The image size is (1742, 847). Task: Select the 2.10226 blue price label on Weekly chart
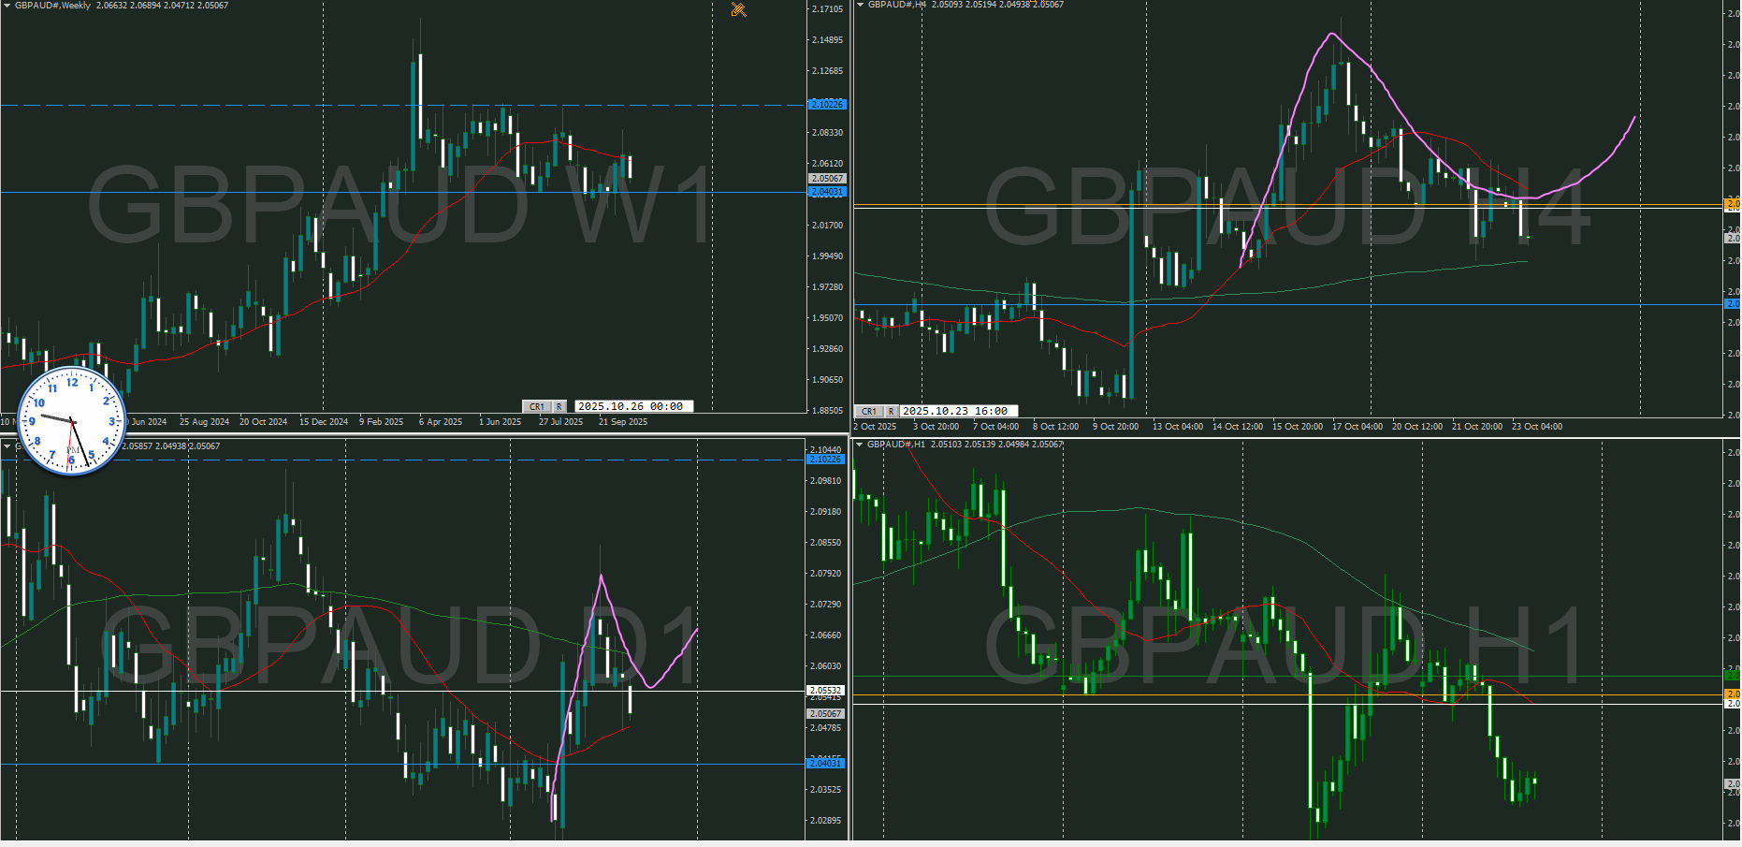pyautogui.click(x=826, y=104)
